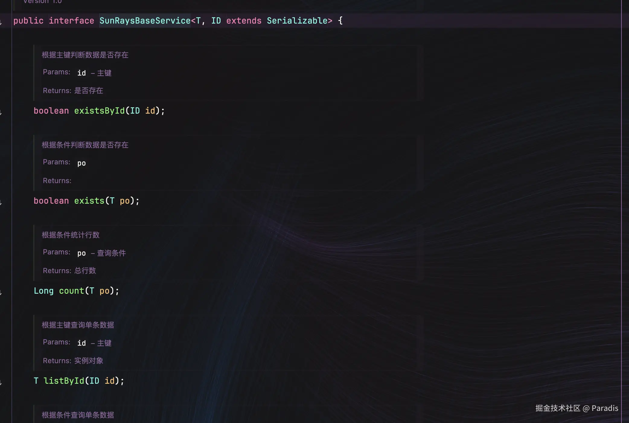The height and width of the screenshot is (423, 629).
Task: Click the count method name
Action: [x=71, y=291]
